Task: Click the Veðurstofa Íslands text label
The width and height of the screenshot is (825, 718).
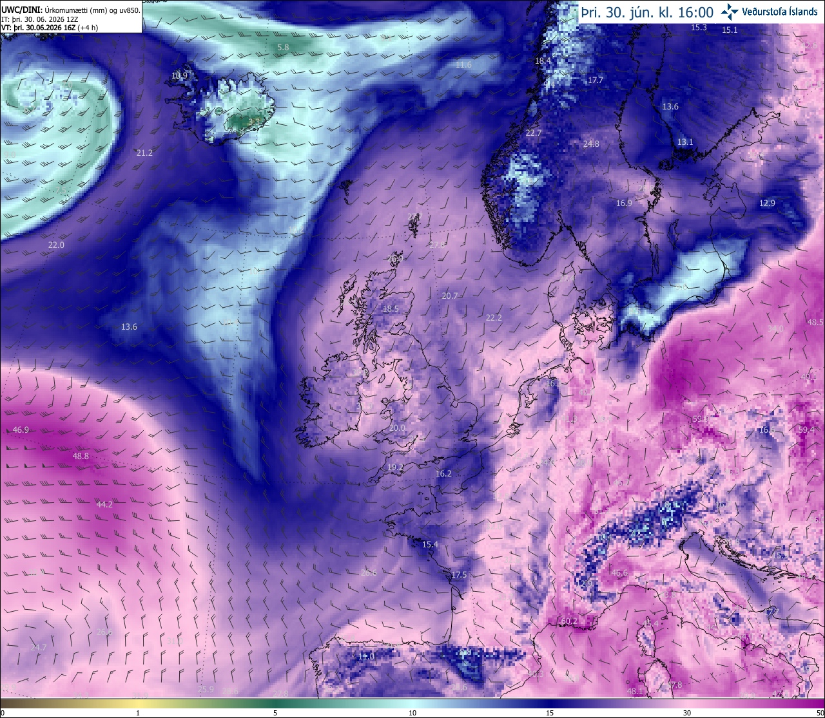Action: tap(780, 12)
